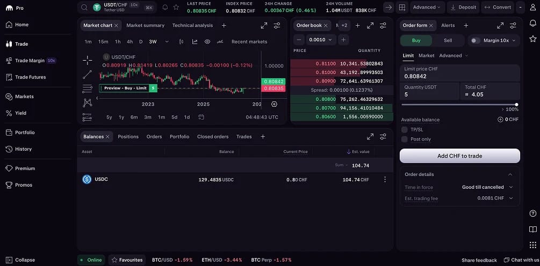The height and width of the screenshot is (266, 540).
Task: Select the Market order type tab
Action: [x=426, y=55]
